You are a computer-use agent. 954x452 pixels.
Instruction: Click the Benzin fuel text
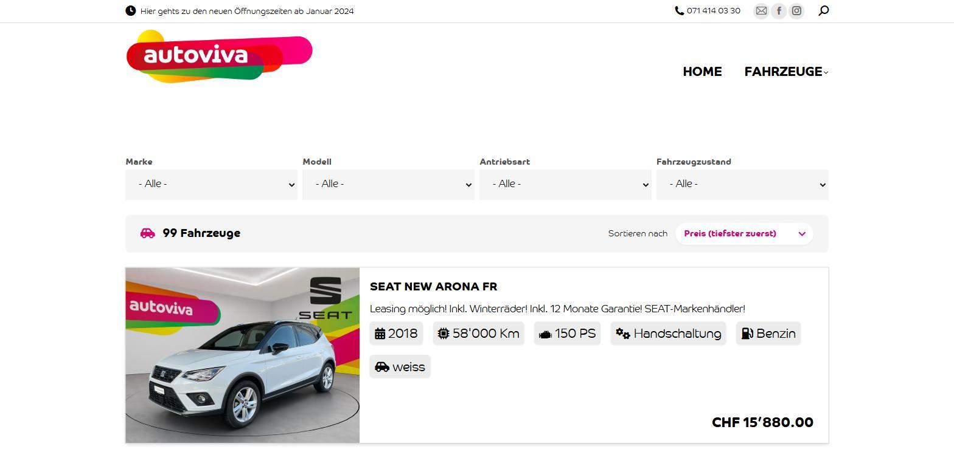pyautogui.click(x=776, y=334)
